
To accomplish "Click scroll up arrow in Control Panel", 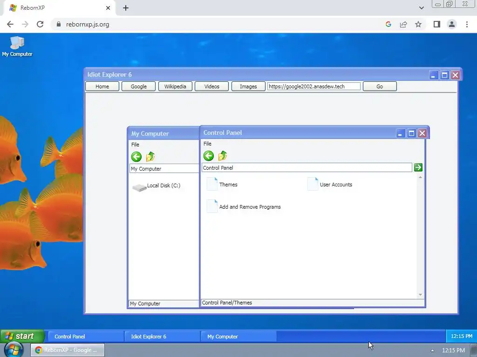I will coord(421,177).
